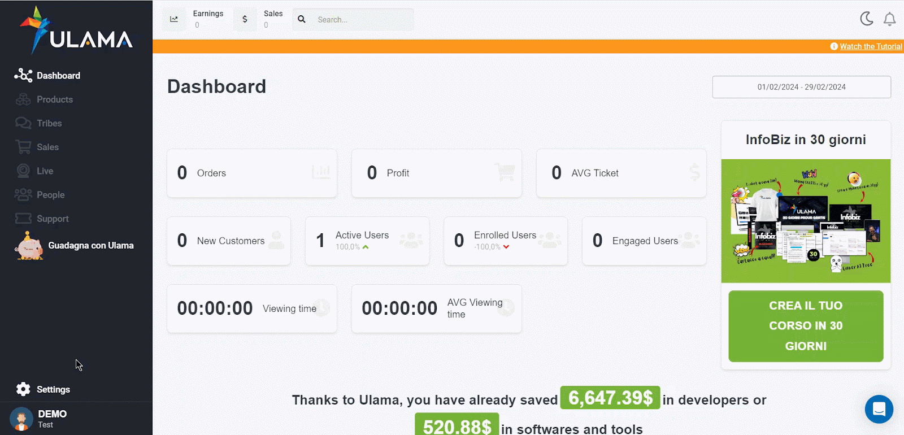The width and height of the screenshot is (904, 435).
Task: Click InfoBiz in 30 giorni heading
Action: 806,140
